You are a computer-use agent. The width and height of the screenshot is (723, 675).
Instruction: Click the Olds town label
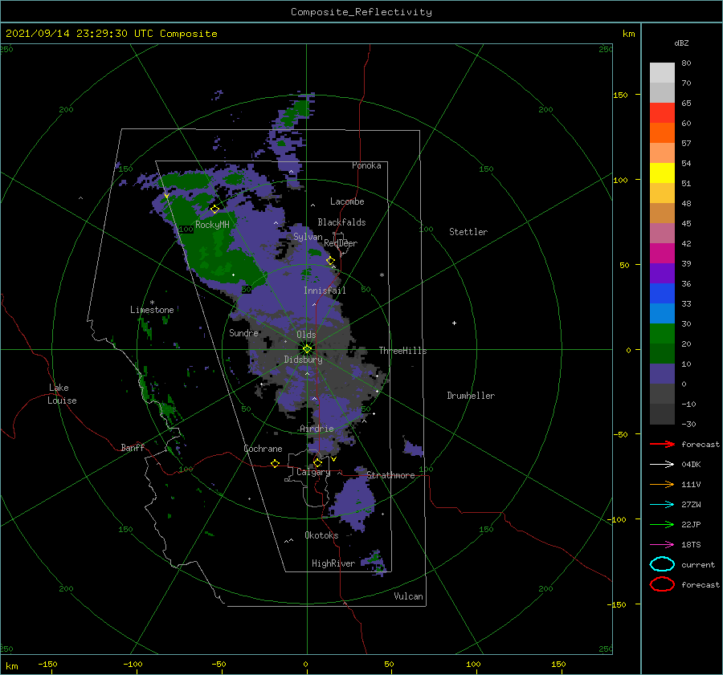pyautogui.click(x=306, y=335)
